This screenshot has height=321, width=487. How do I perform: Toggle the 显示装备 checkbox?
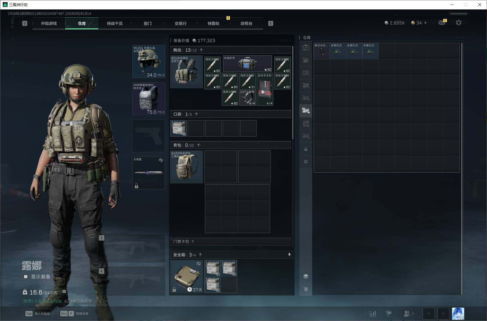click(x=26, y=277)
